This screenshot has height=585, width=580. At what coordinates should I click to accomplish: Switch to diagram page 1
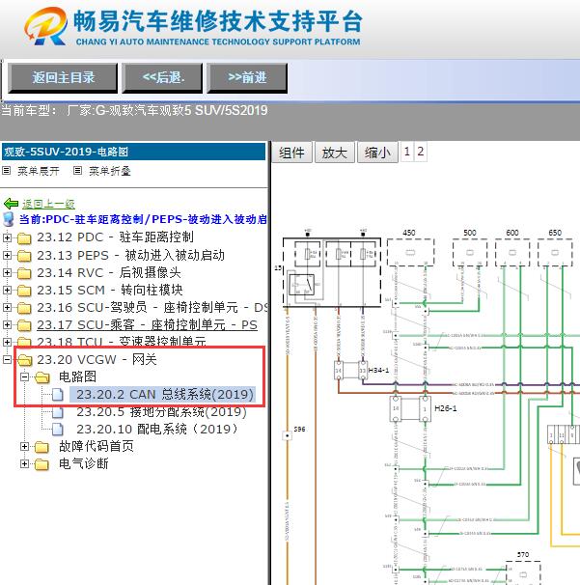(407, 152)
